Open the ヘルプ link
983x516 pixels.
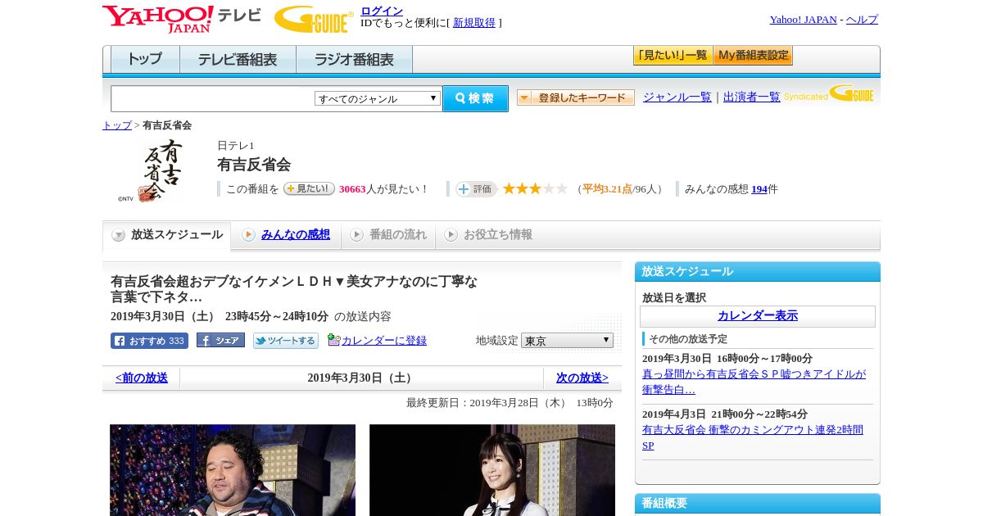pyautogui.click(x=862, y=19)
